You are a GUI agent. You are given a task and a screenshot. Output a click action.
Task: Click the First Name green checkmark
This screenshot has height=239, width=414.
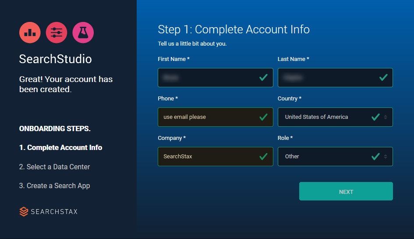(x=263, y=78)
